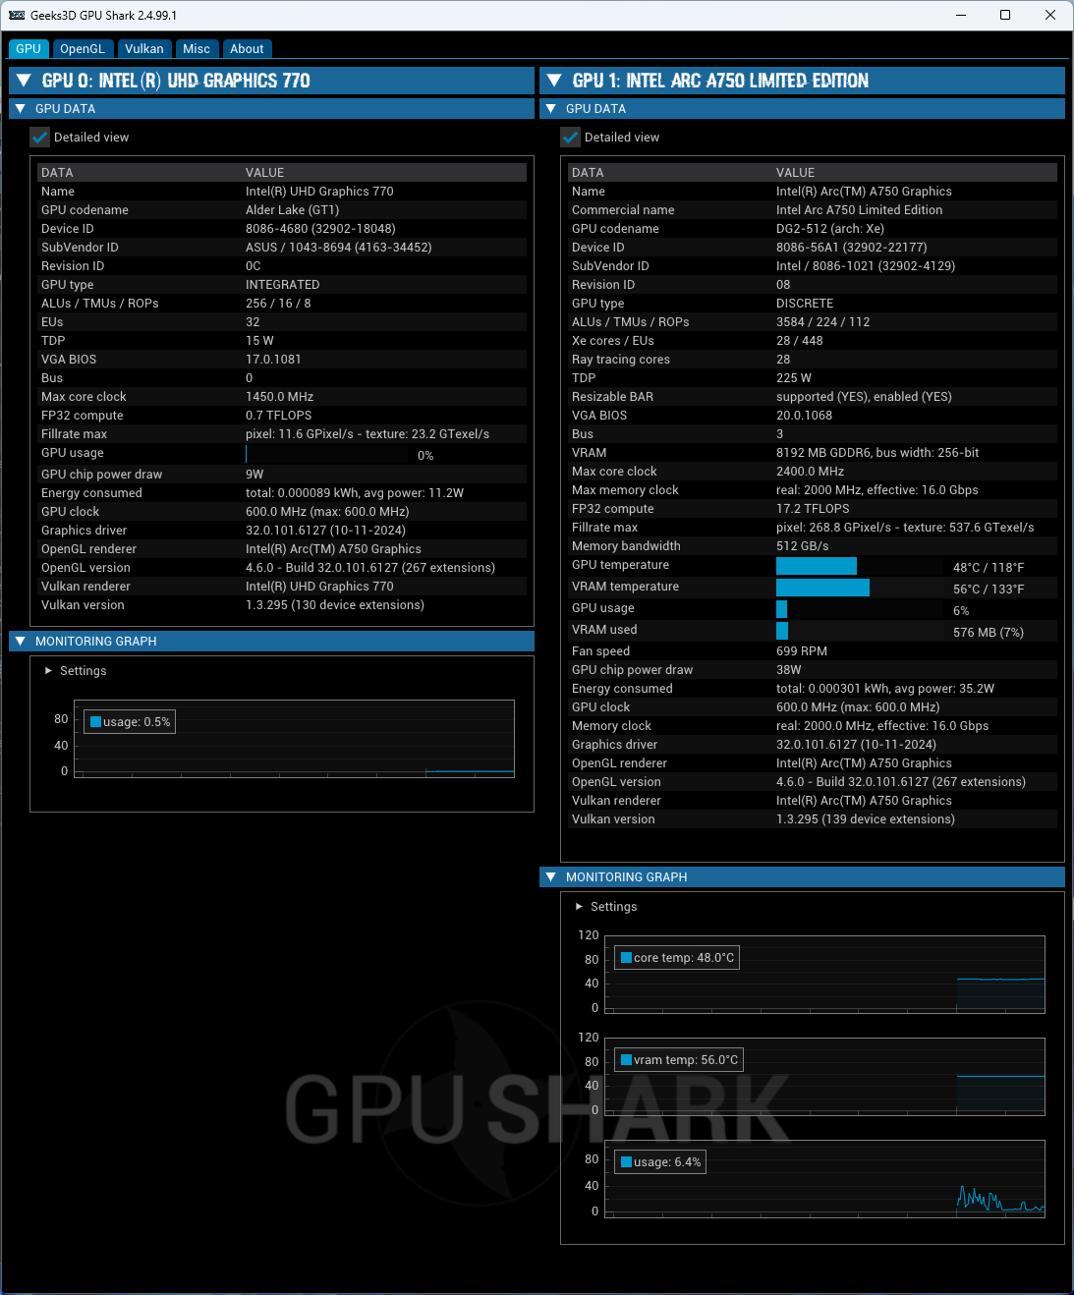This screenshot has width=1074, height=1295.
Task: Click 'Intel Arc A750 Limited Edition' commercial name
Action: click(x=859, y=210)
